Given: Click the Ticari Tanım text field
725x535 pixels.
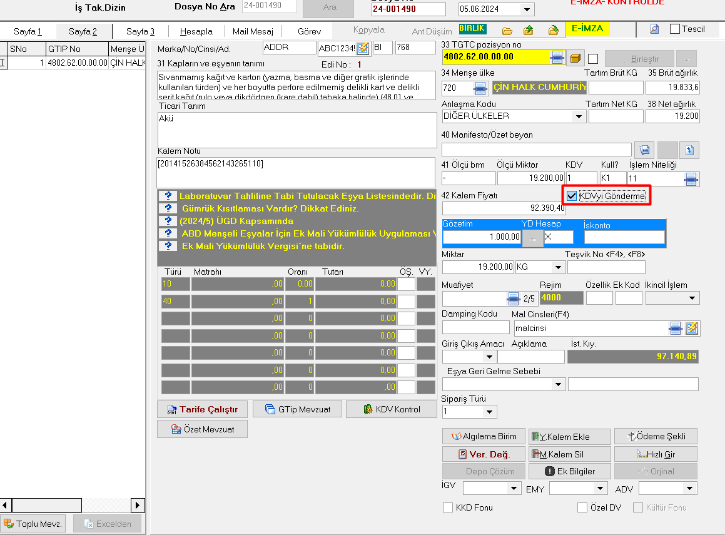Looking at the screenshot, I should point(297,130).
